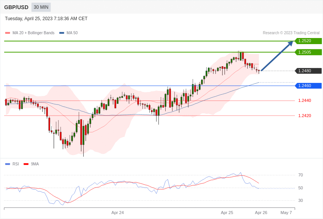Click the blue upward forecast arrow
This screenshot has width=323, height=219.
click(277, 56)
